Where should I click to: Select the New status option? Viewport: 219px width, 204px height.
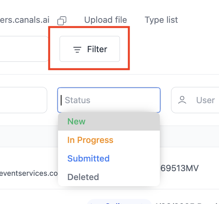coord(109,121)
